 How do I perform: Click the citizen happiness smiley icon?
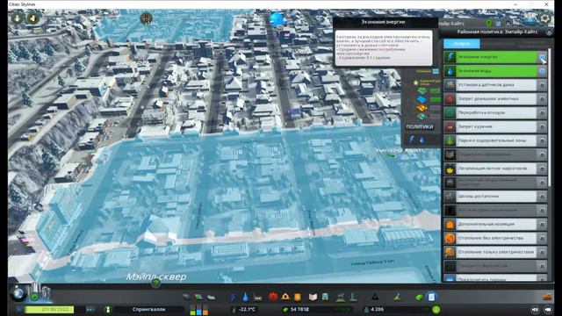coord(436,310)
